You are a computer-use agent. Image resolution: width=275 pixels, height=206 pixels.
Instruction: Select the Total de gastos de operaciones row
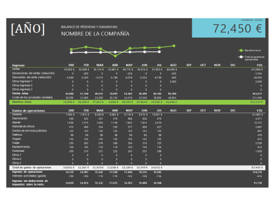coord(137,167)
